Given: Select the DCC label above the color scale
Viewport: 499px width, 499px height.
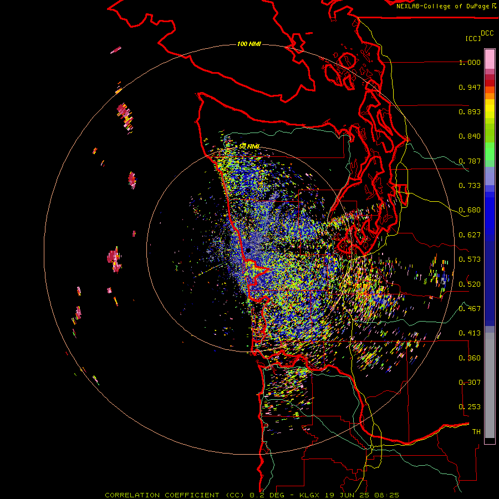Looking at the screenshot, I should pyautogui.click(x=487, y=33).
